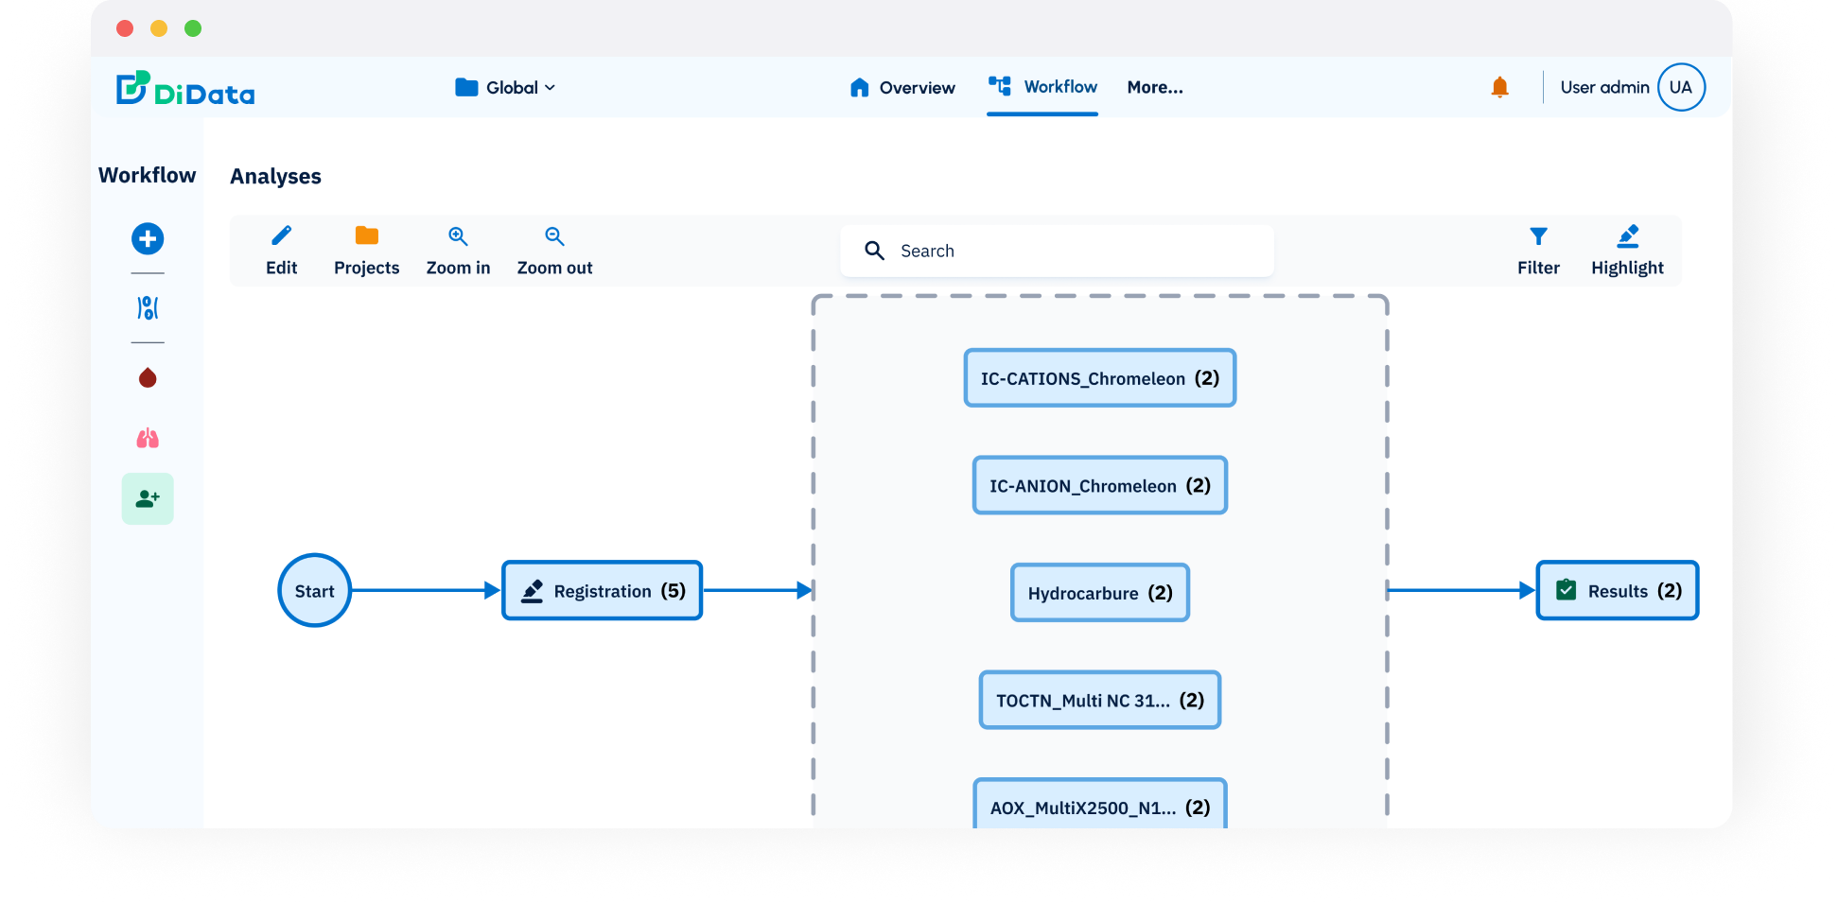1838x904 pixels.
Task: Open the Projects folder tool
Action: [366, 251]
